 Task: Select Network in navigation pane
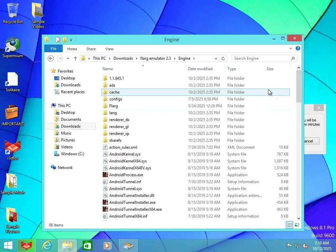pyautogui.click(x=65, y=168)
